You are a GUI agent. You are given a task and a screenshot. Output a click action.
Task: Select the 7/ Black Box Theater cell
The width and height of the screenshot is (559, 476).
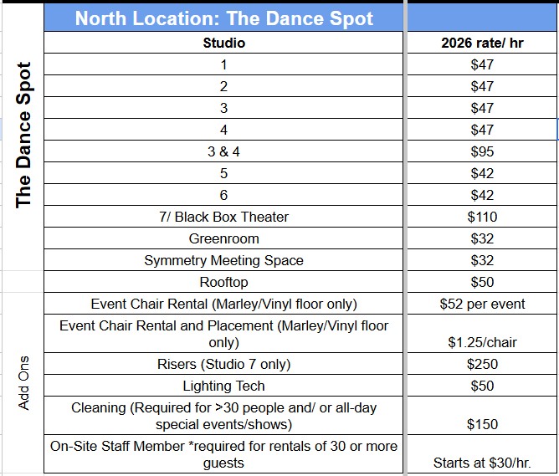tap(224, 217)
